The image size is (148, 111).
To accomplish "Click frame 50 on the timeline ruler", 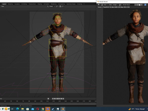I will click(11, 101).
